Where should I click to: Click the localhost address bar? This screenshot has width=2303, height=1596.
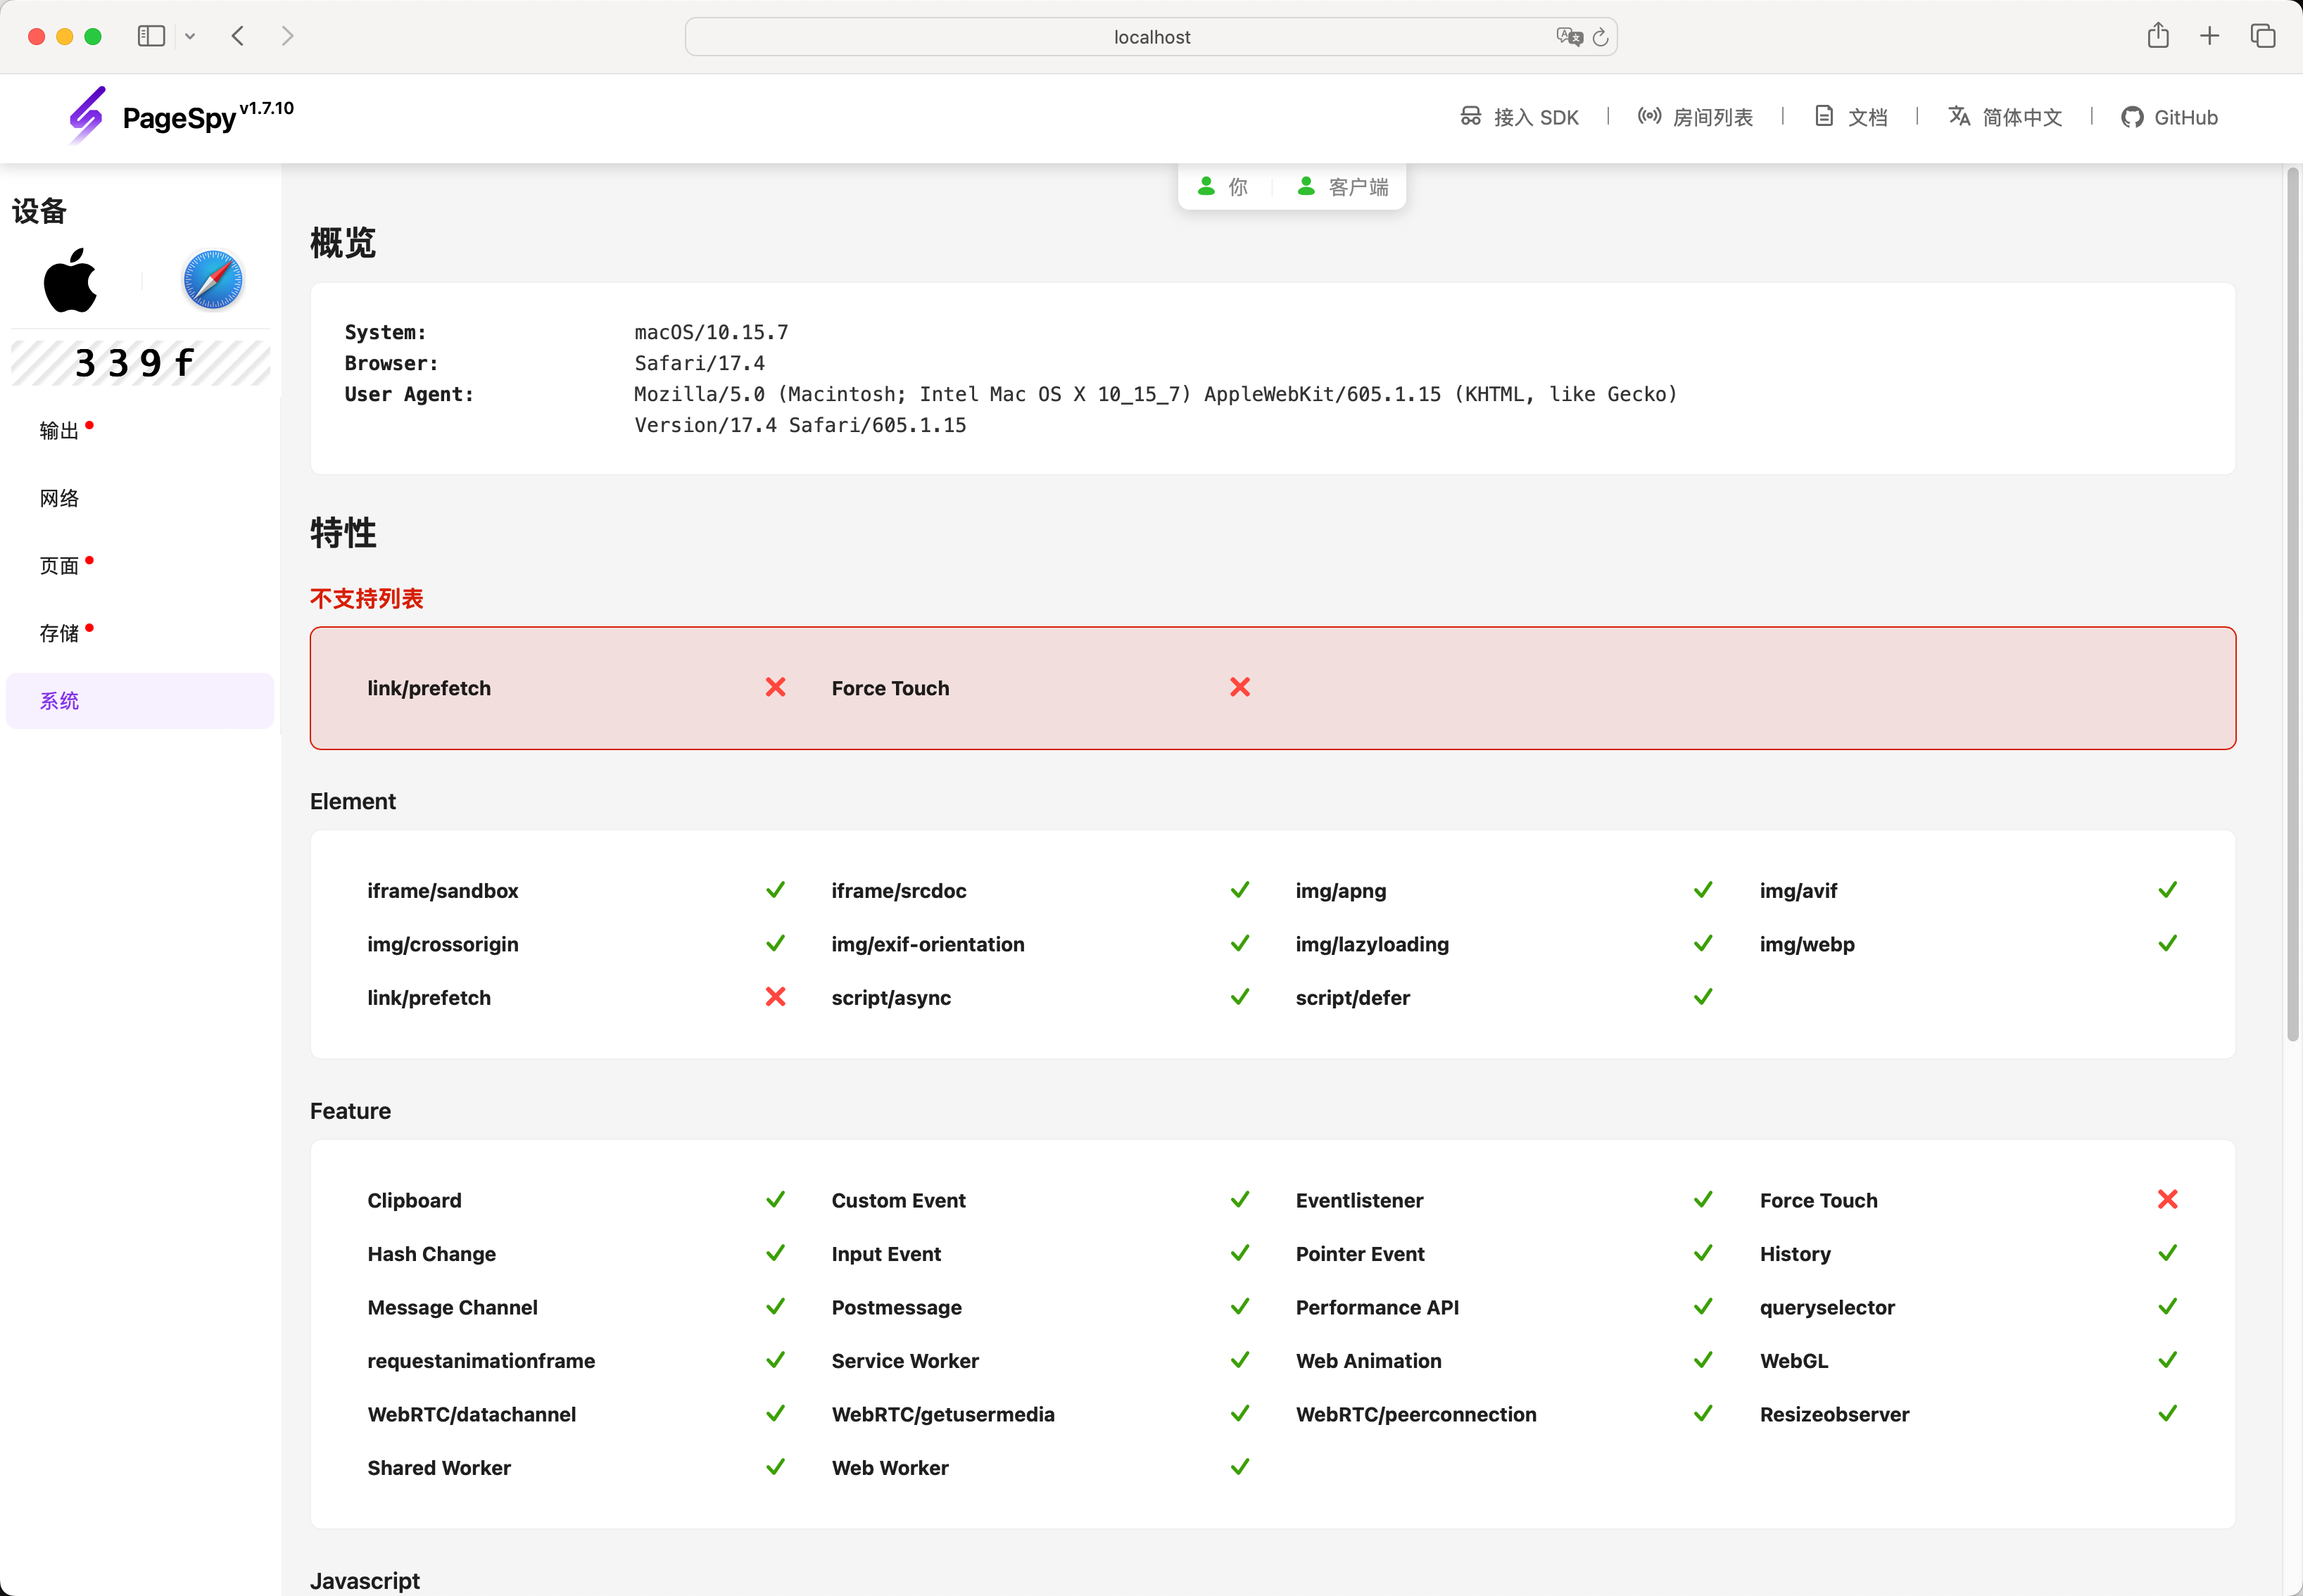click(1151, 37)
